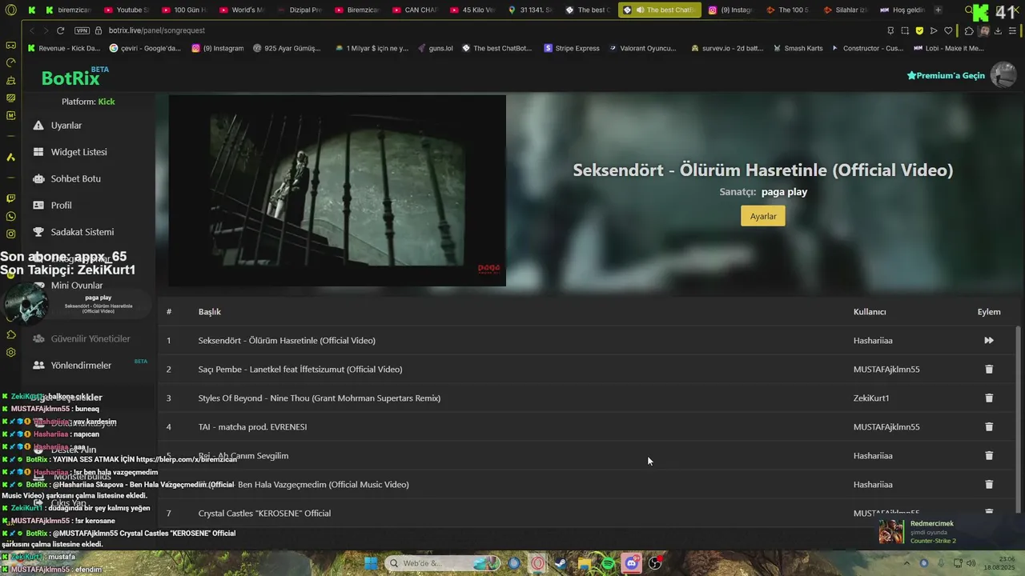Remove Styles Of Beyond song from queue
Screen dimensions: 1025x576
coord(989,398)
